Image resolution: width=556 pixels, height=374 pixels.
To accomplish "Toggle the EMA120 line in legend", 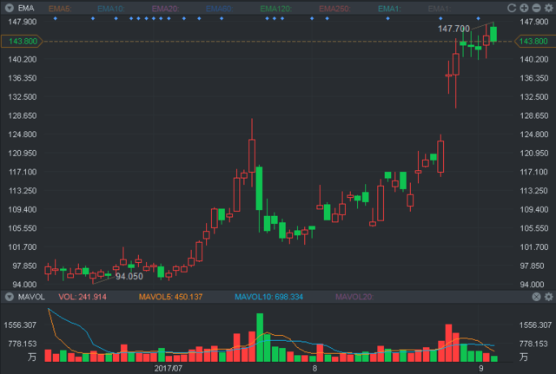I will coord(275,8).
